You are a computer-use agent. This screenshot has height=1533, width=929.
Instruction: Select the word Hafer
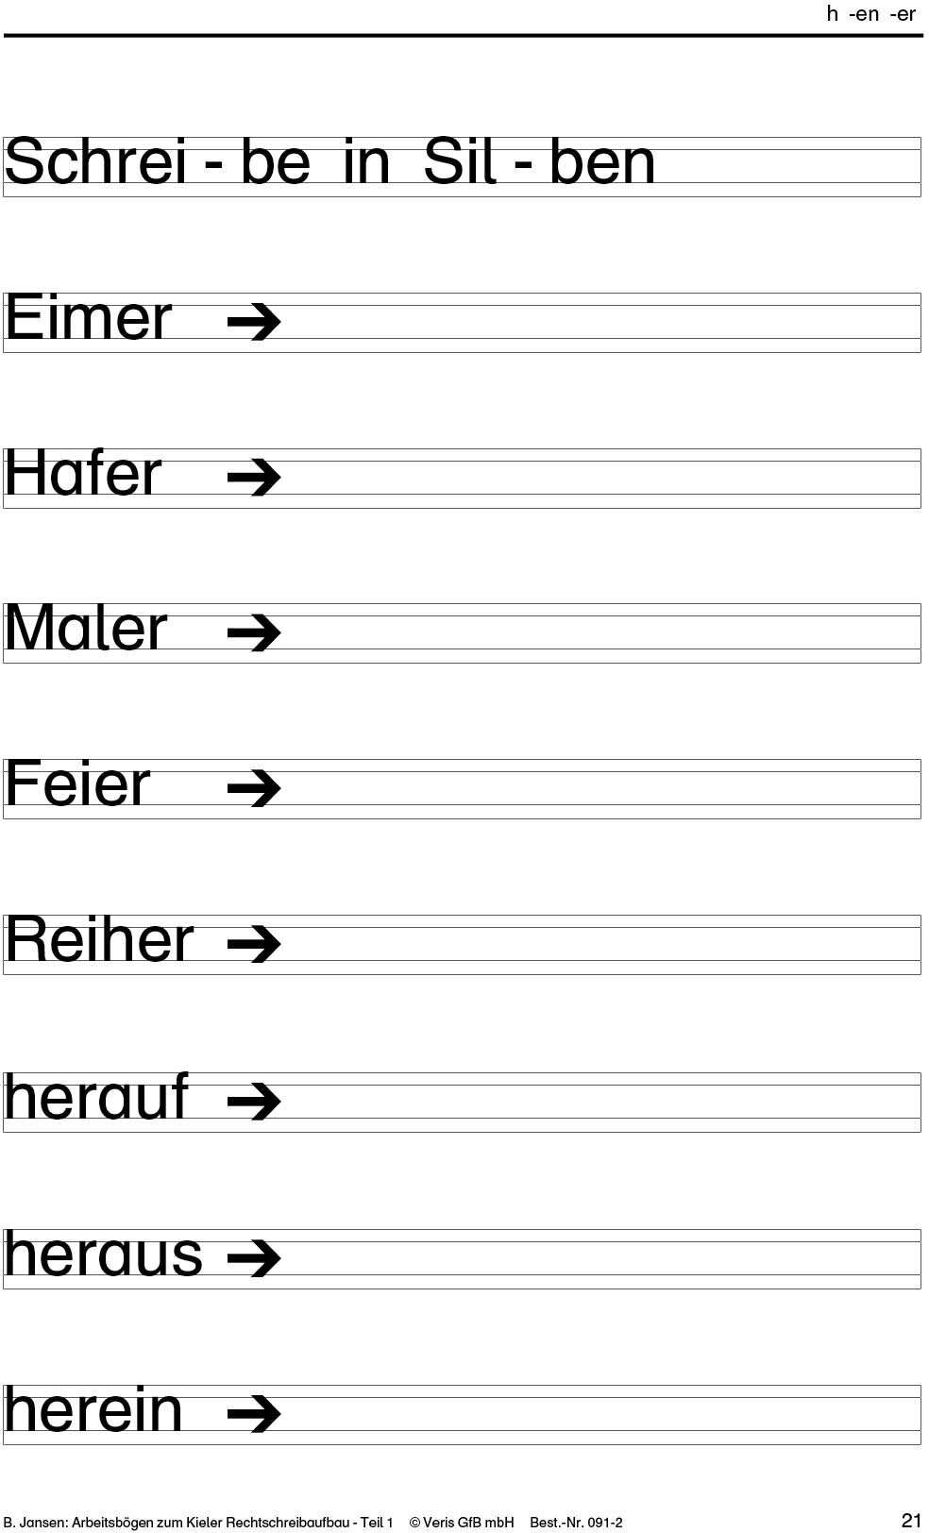(x=83, y=473)
